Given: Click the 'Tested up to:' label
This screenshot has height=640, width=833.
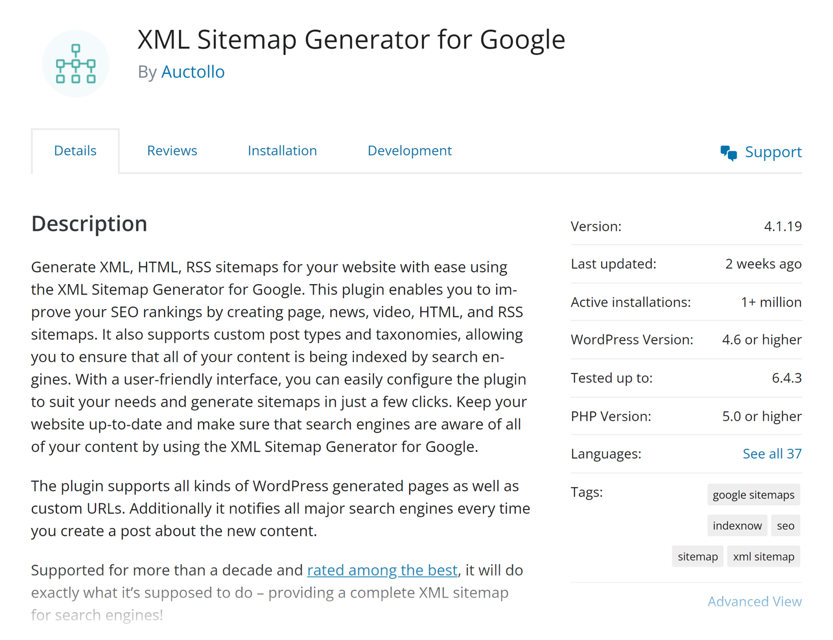Looking at the screenshot, I should pos(611,378).
